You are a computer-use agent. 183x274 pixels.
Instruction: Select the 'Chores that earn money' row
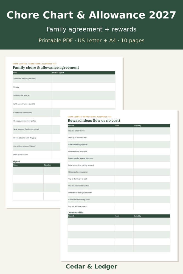tap(36, 113)
